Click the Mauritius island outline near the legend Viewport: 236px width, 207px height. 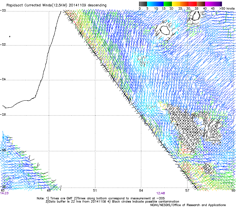(196, 15)
